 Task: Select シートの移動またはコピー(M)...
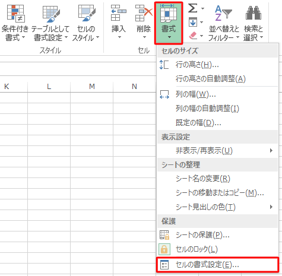(218, 193)
